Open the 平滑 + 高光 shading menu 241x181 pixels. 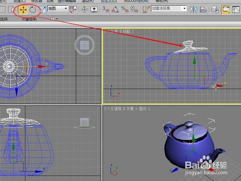[x=136, y=109]
